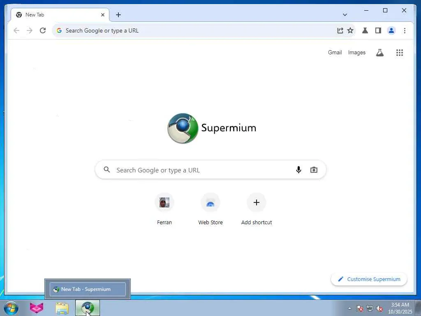Open the Gmail link
Screen dimensions: 421x316
(x=335, y=53)
